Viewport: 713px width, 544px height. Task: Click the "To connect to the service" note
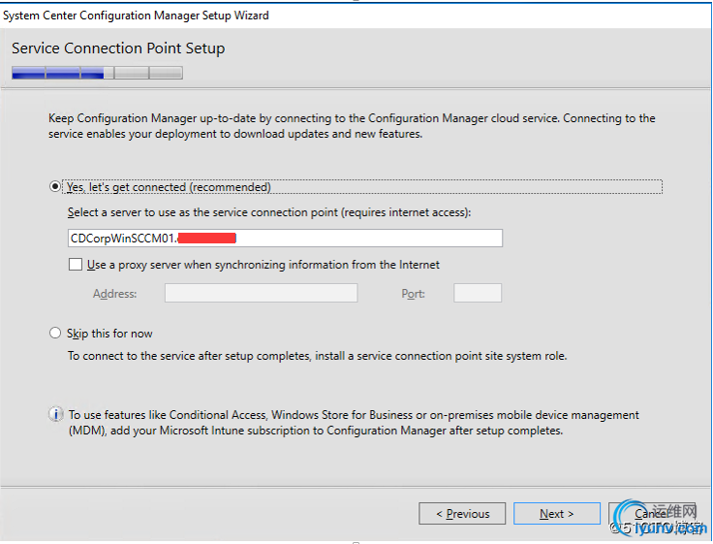click(318, 356)
